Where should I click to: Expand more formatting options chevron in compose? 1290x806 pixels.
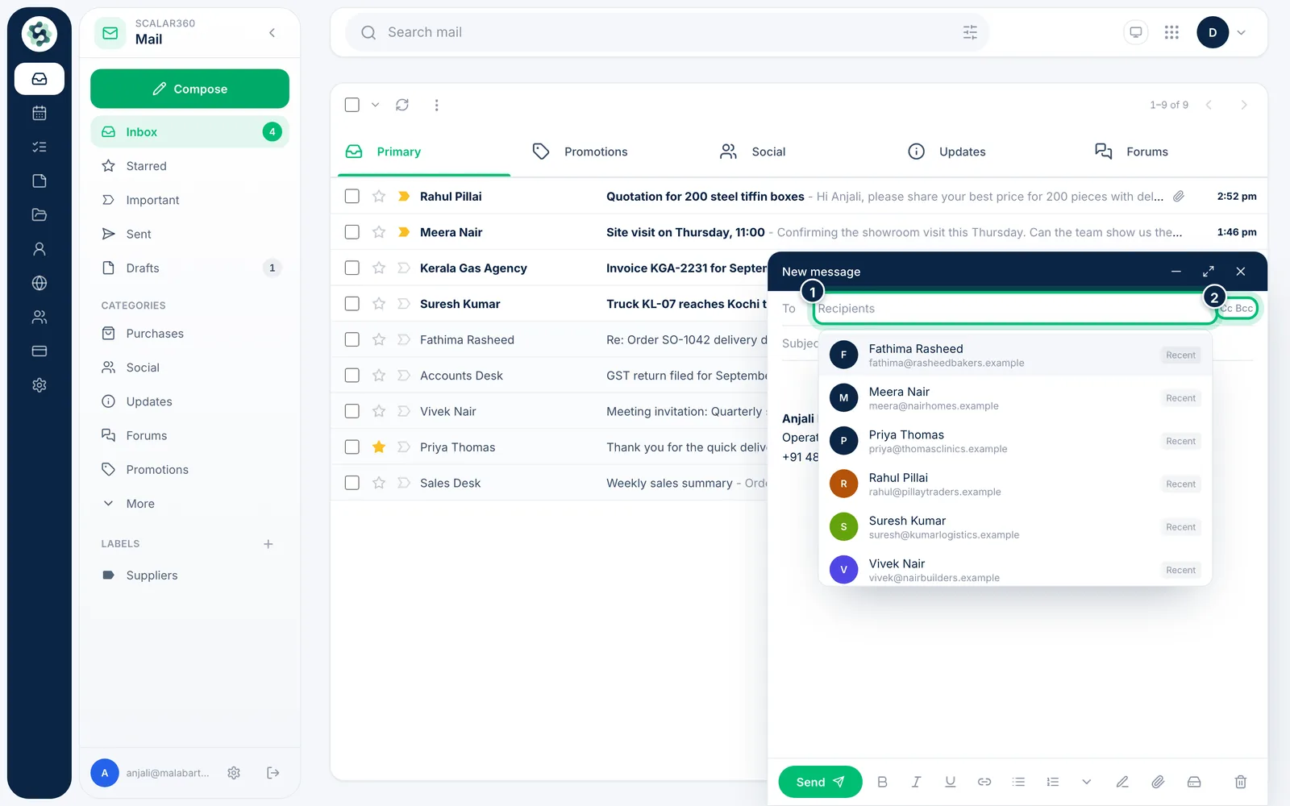point(1086,782)
